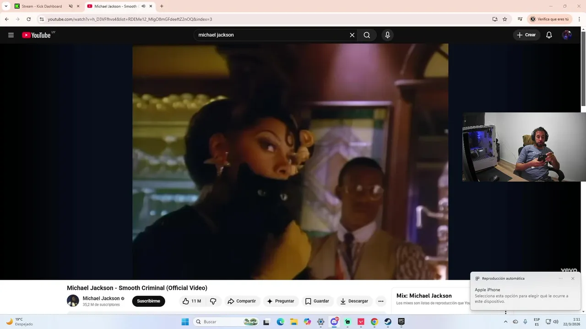Viewport: 586px width, 329px height.
Task: Open the weather widget 19°C Despejado
Action: 19,322
